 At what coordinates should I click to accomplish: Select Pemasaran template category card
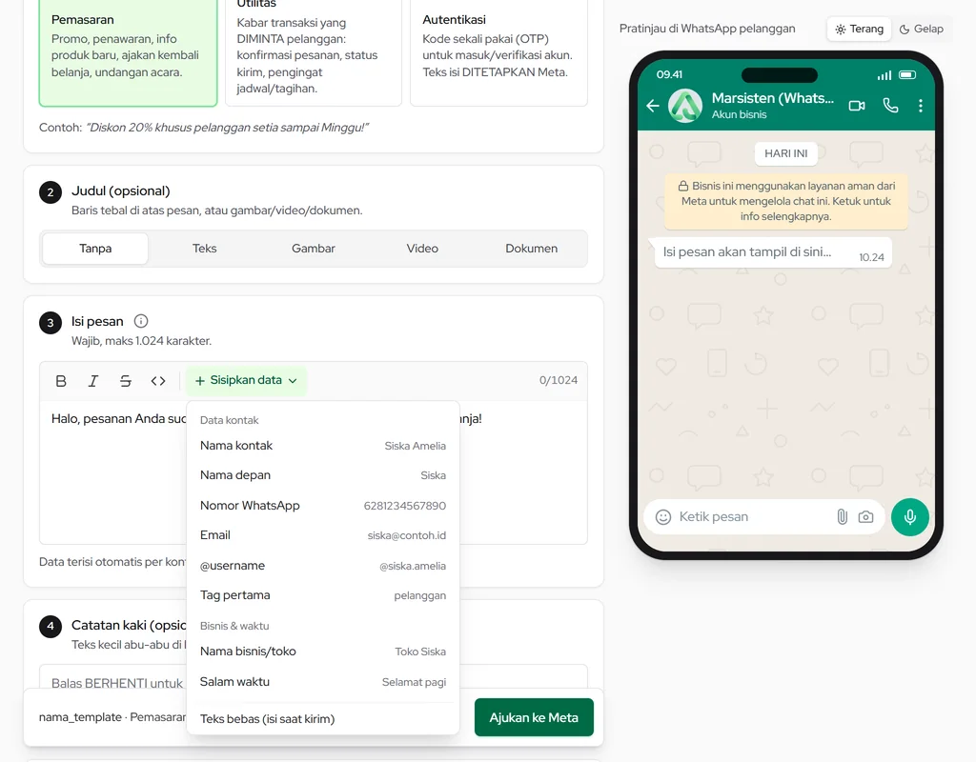click(x=129, y=51)
